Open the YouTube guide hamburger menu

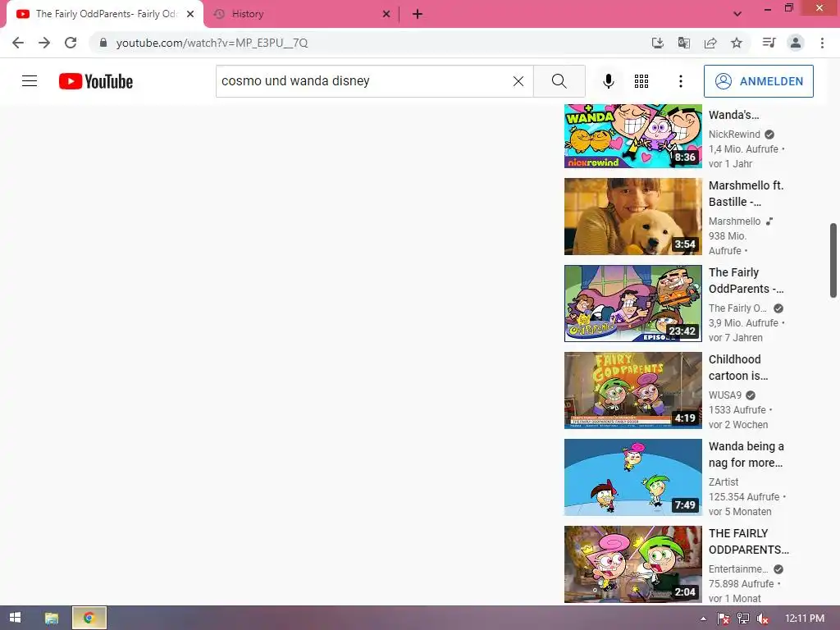(x=30, y=81)
